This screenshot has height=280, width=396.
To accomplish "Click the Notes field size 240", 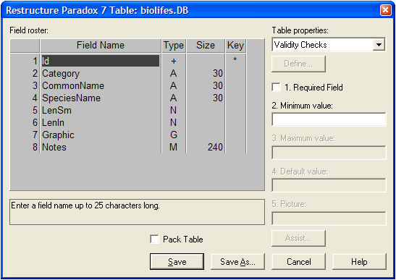I will [x=215, y=147].
